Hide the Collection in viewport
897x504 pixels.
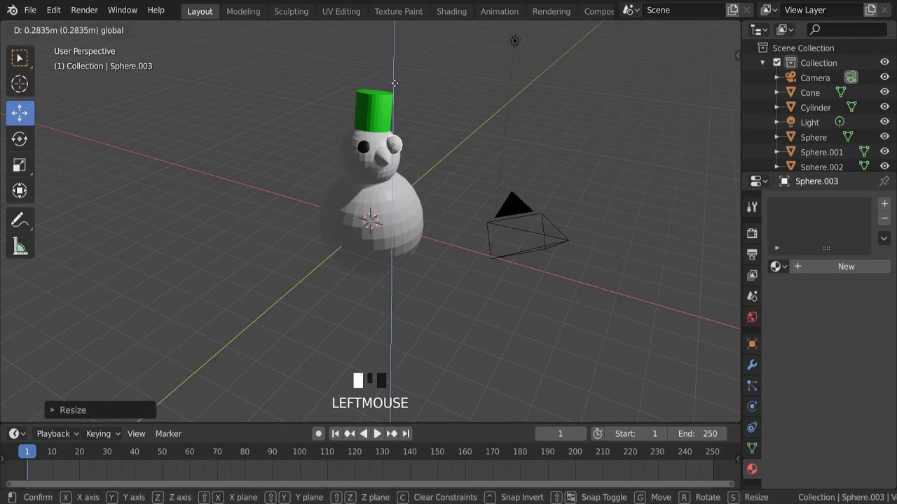point(884,62)
